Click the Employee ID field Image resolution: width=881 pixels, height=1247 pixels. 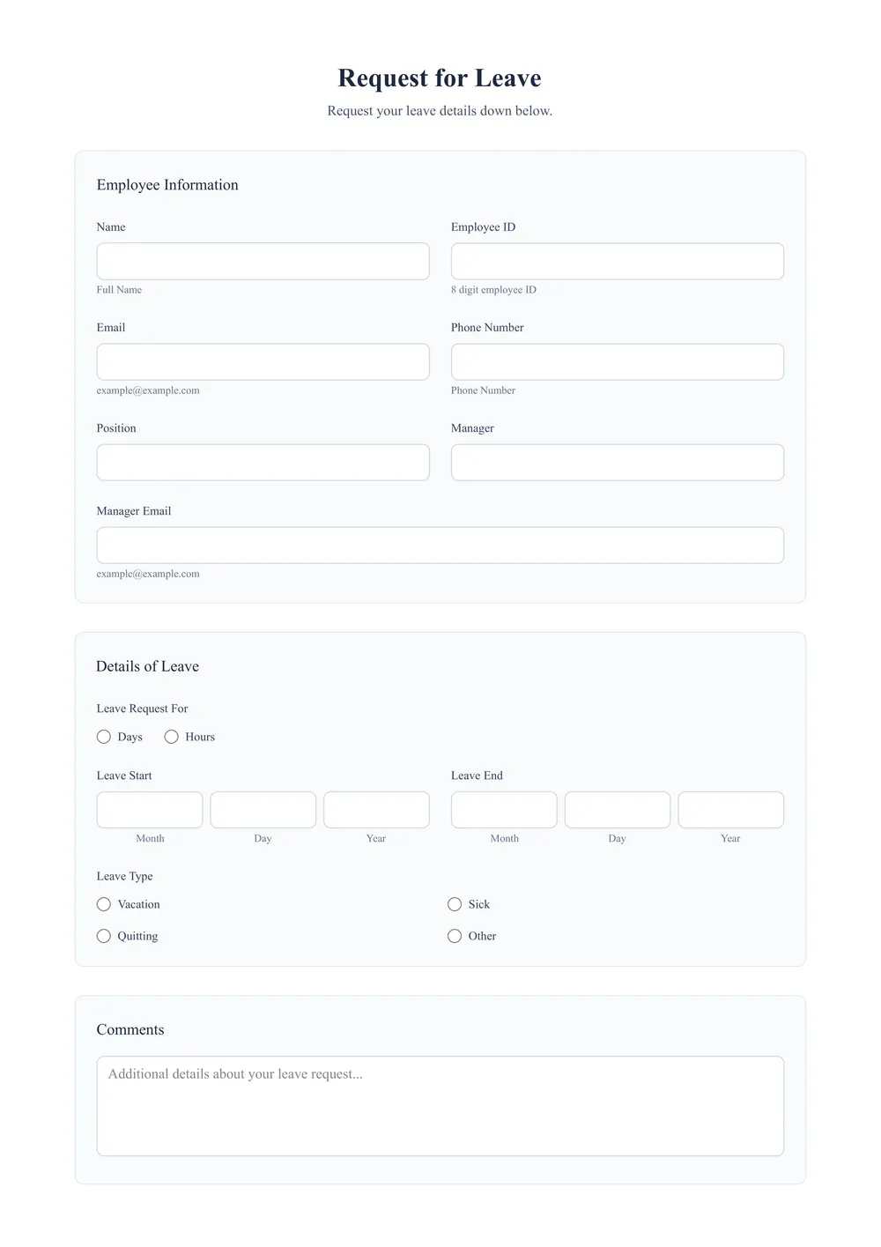click(617, 261)
